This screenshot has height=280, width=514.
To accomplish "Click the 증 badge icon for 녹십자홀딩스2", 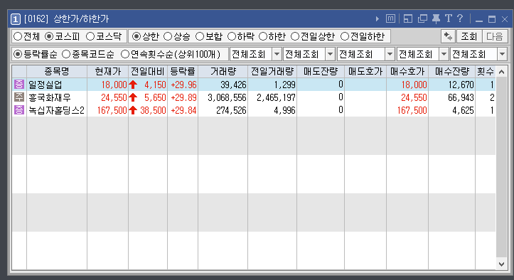I will (19, 110).
